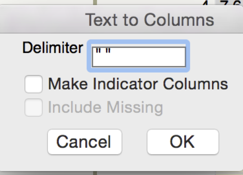The image size is (243, 175).
Task: Click the background column divider below the dialog
Action: [x=96, y=173]
